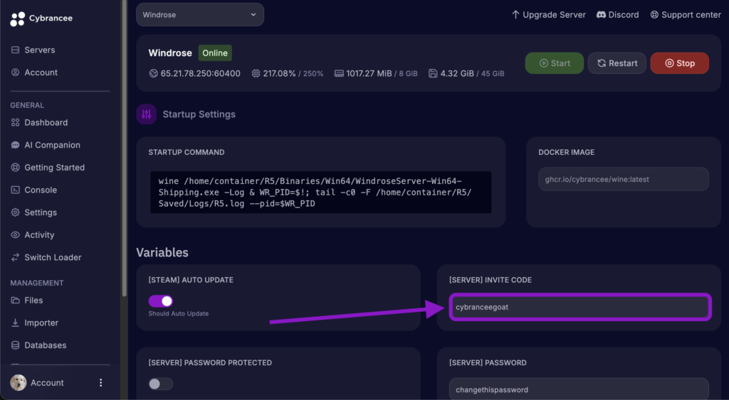Click the Should Auto Update caption
The height and width of the screenshot is (400, 729).
point(179,314)
